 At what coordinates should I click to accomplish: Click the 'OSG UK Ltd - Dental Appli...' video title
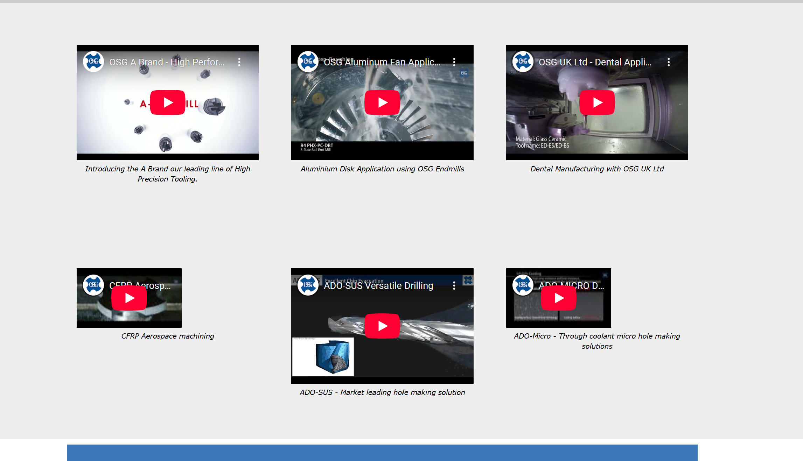[595, 62]
